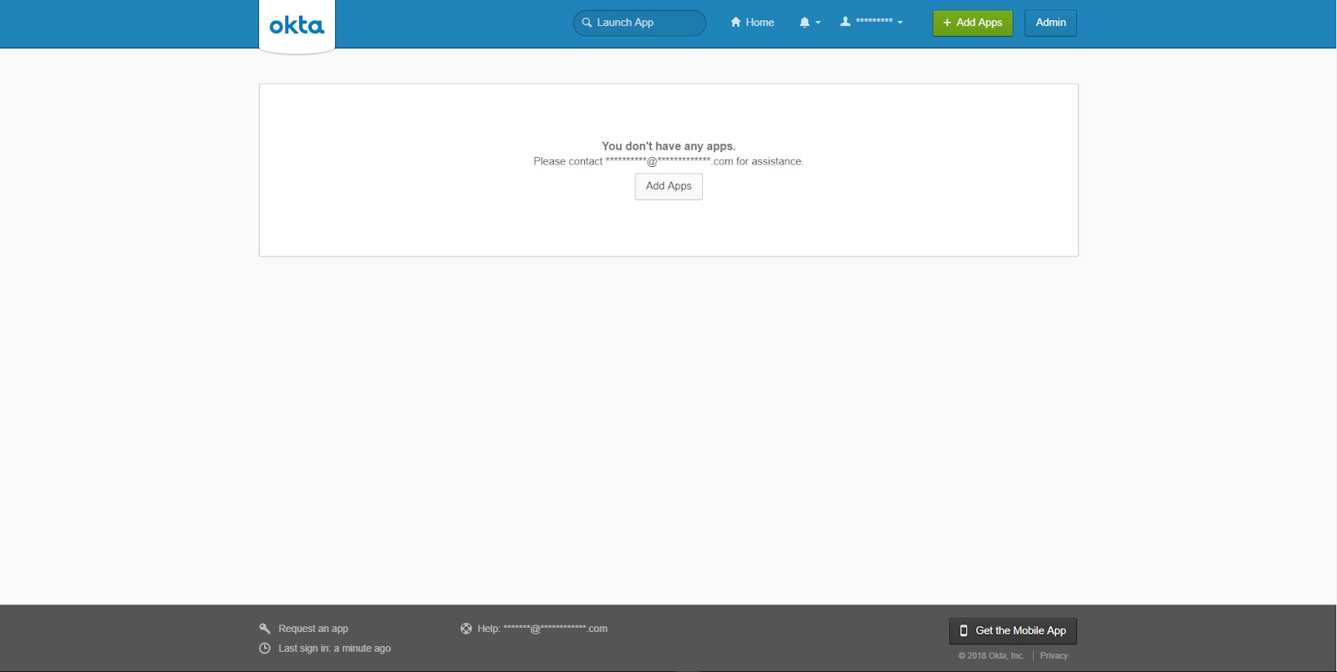Click the Help email address in footer
The height and width of the screenshot is (672, 1337).
tap(555, 629)
